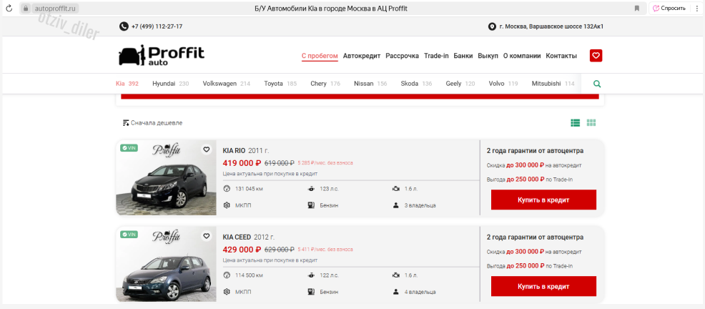Open the Контакты menu item
This screenshot has height=309, width=705.
[x=561, y=57]
